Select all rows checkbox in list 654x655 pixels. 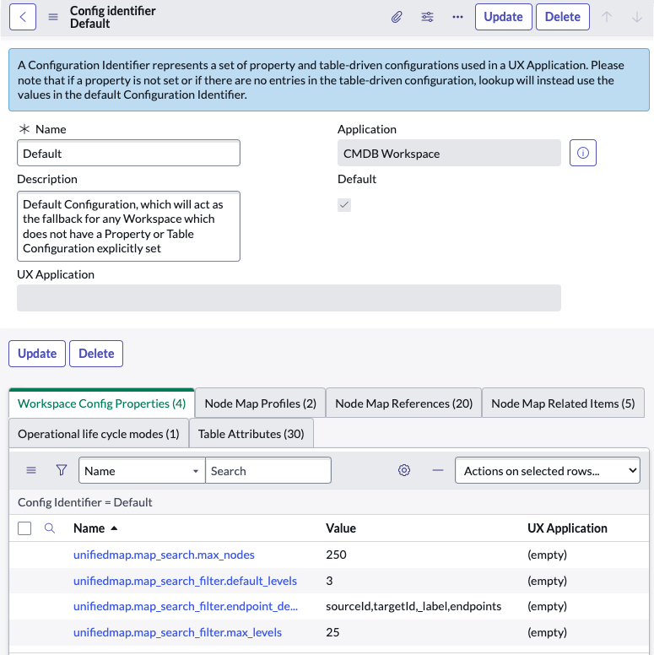[24, 528]
